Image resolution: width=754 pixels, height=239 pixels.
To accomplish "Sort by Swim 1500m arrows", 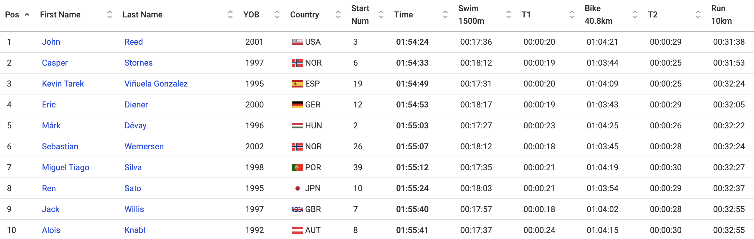I will pos(508,15).
